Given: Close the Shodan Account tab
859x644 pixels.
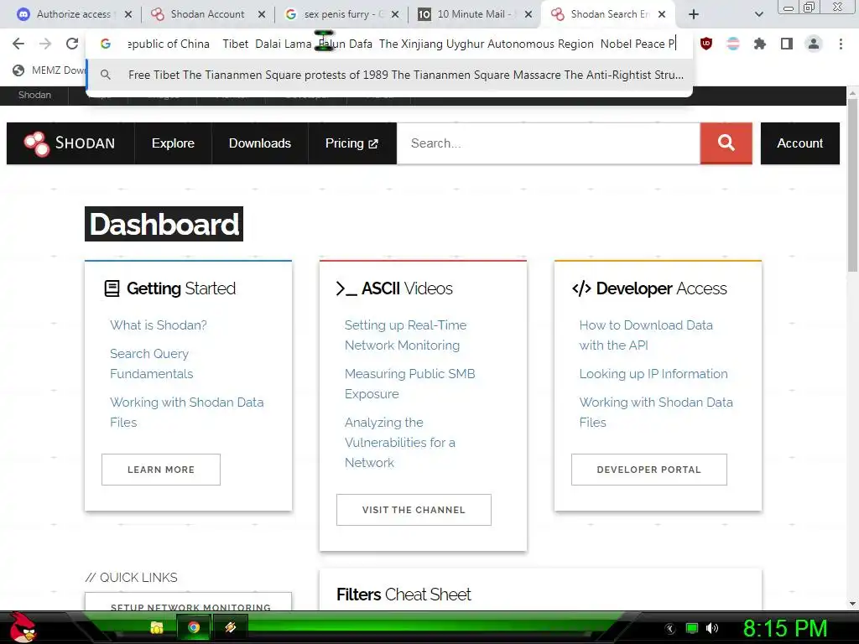Looking at the screenshot, I should tap(262, 14).
